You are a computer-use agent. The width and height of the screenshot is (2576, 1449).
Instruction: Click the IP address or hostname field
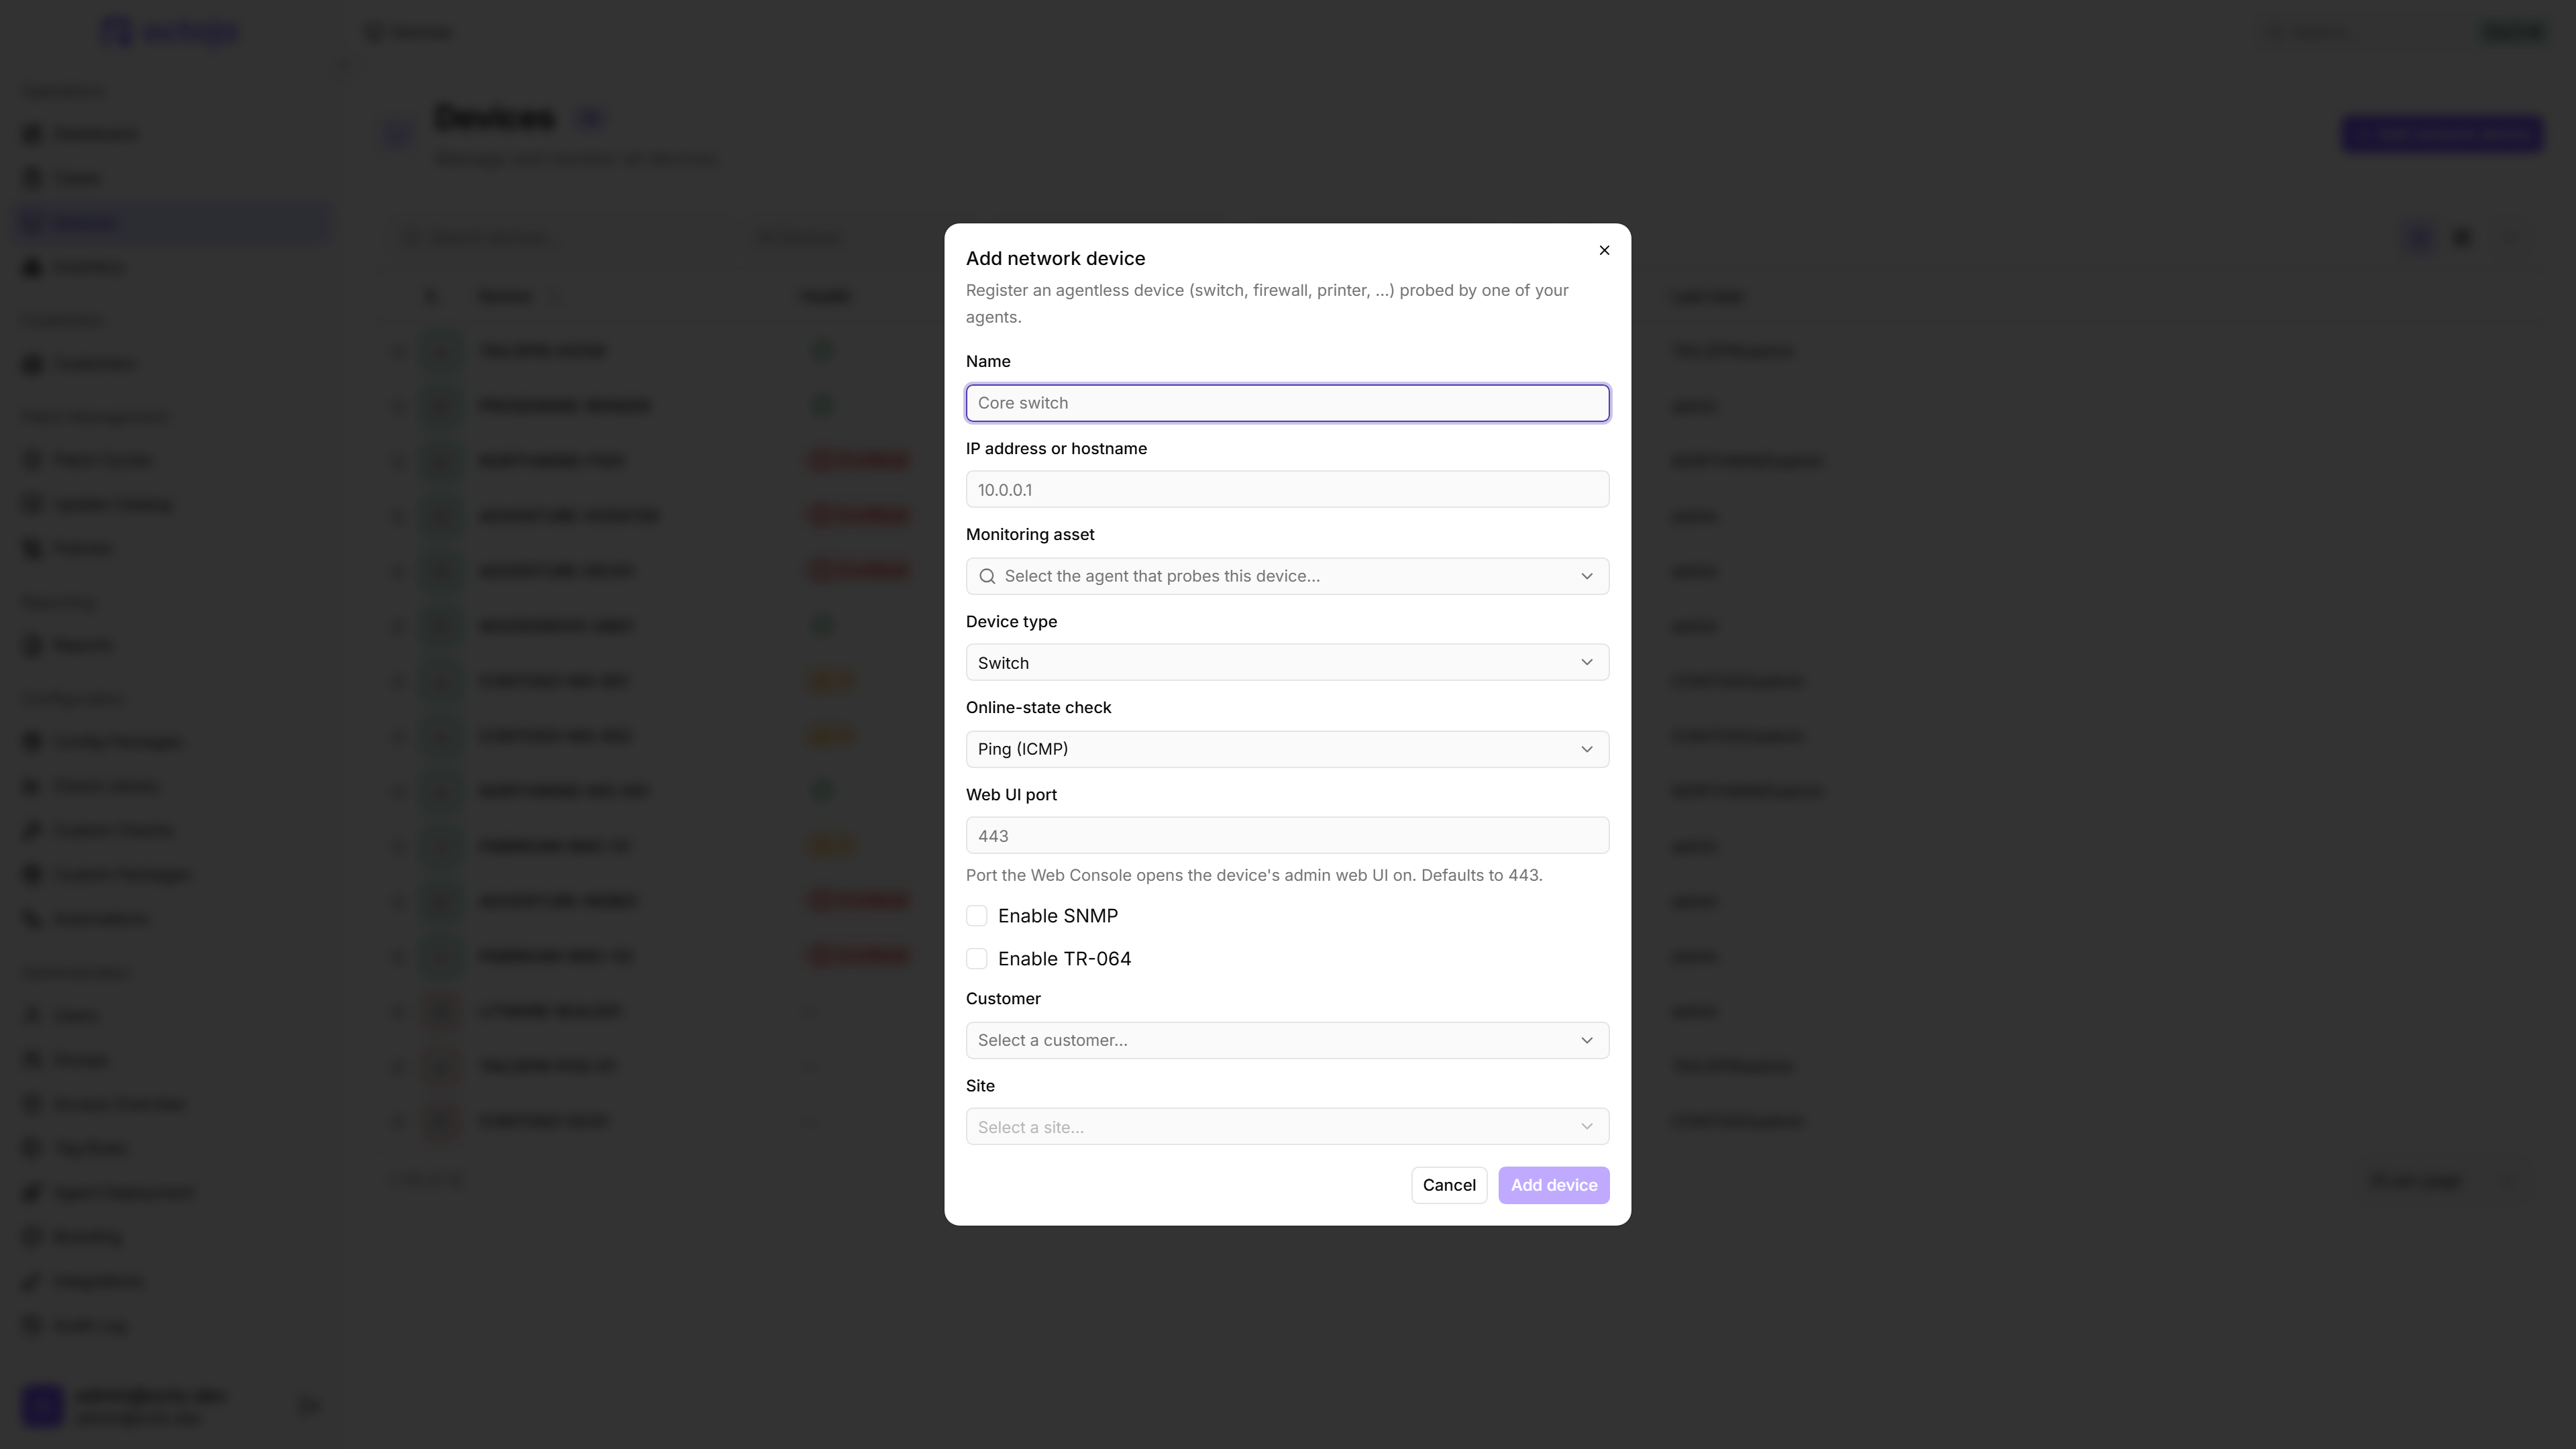1287,490
